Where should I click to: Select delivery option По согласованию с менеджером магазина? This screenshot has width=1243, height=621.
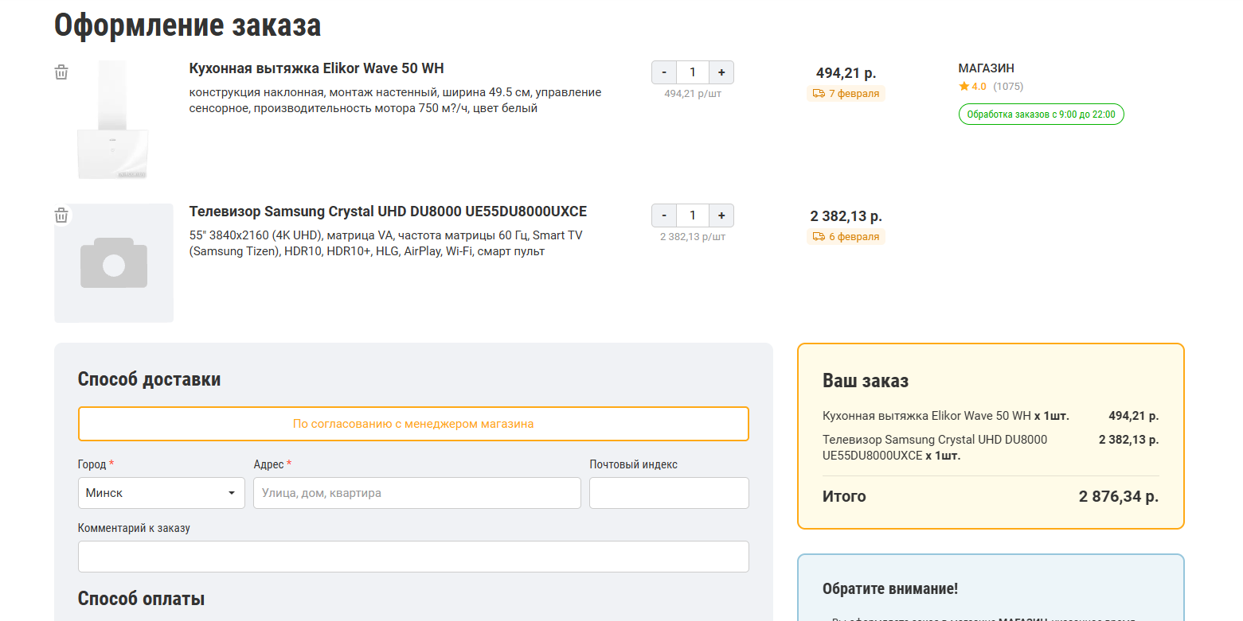tap(413, 424)
